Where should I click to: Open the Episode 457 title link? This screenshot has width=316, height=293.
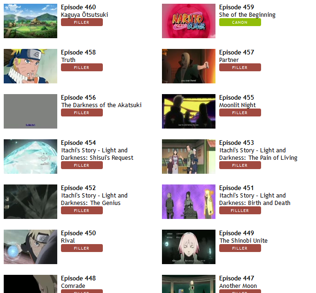tap(236, 53)
